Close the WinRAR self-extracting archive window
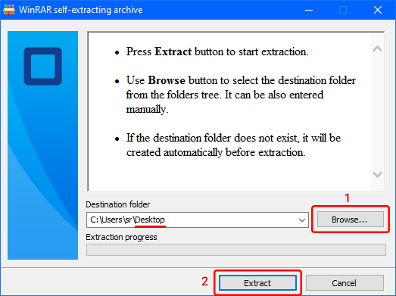This screenshot has width=396, height=296. pyautogui.click(x=378, y=10)
